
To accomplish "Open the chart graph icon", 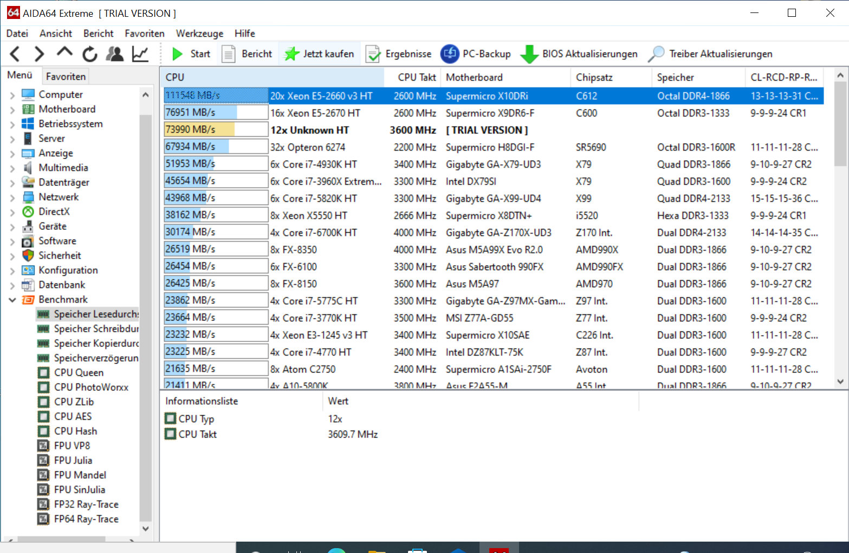I will pyautogui.click(x=140, y=54).
